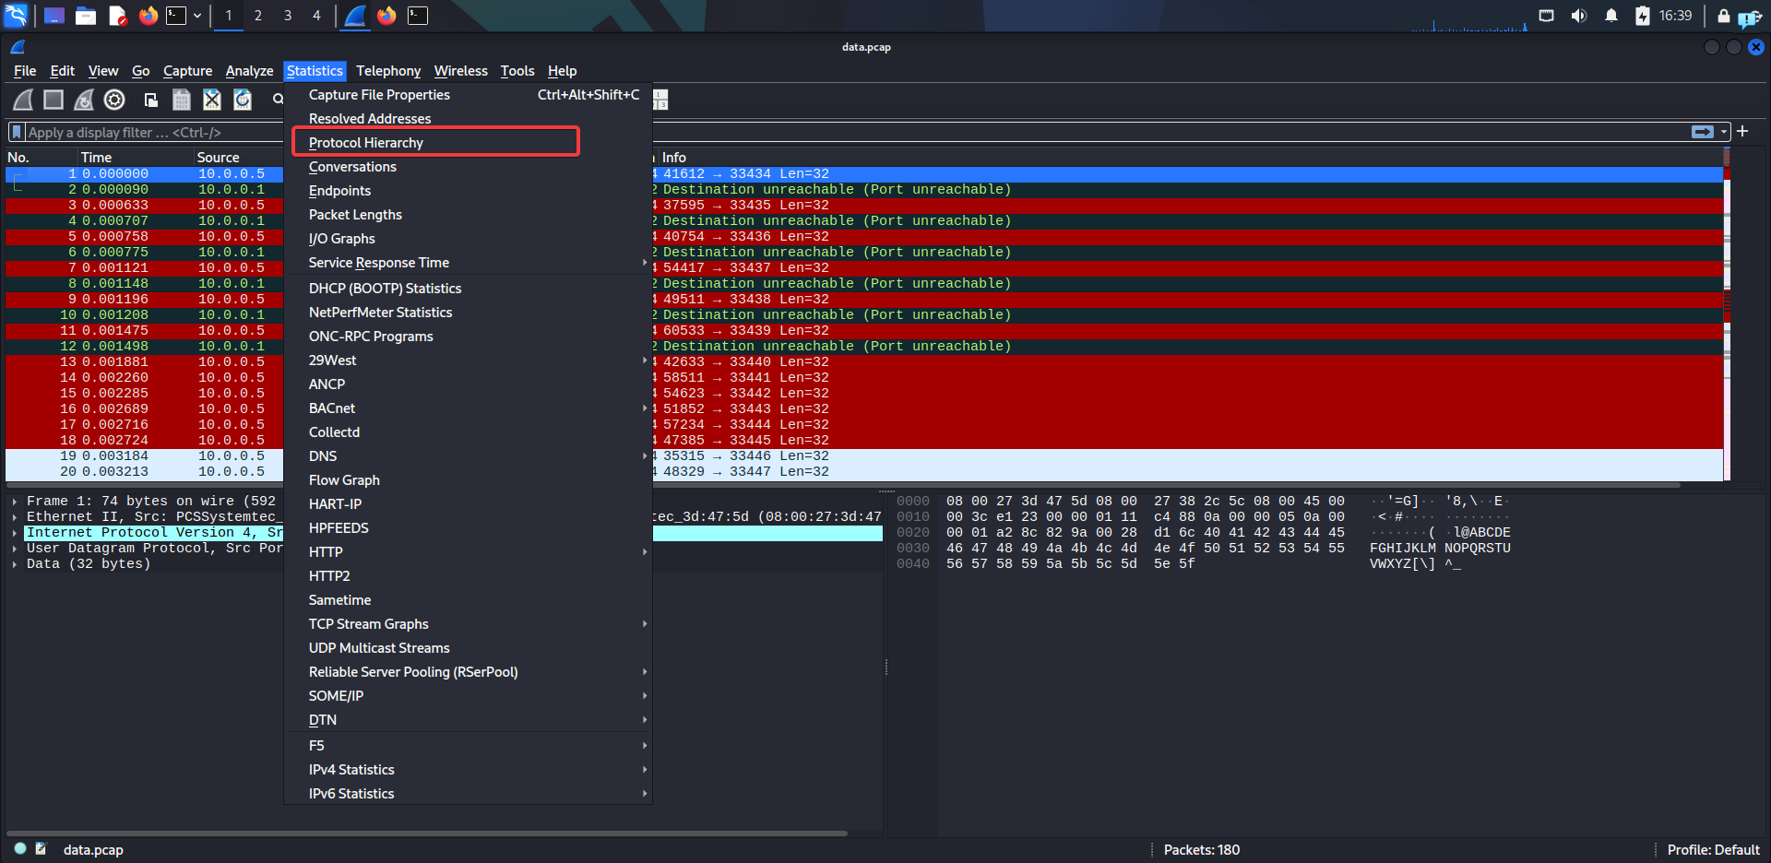
Task: Open capture options gear icon
Action: click(x=114, y=100)
